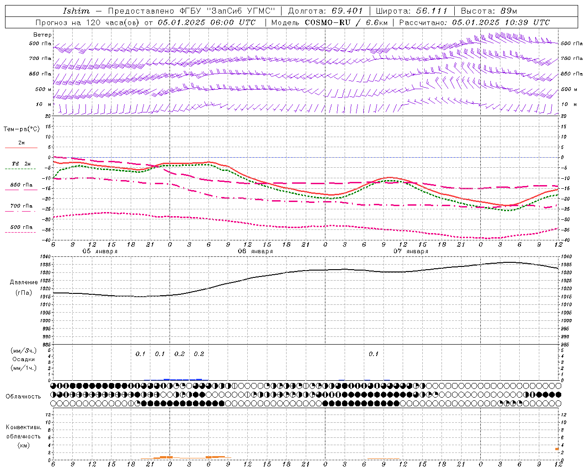585x468 pixels.
Task: Click the "0.1" precipitation value above 07 января
Action: [374, 354]
